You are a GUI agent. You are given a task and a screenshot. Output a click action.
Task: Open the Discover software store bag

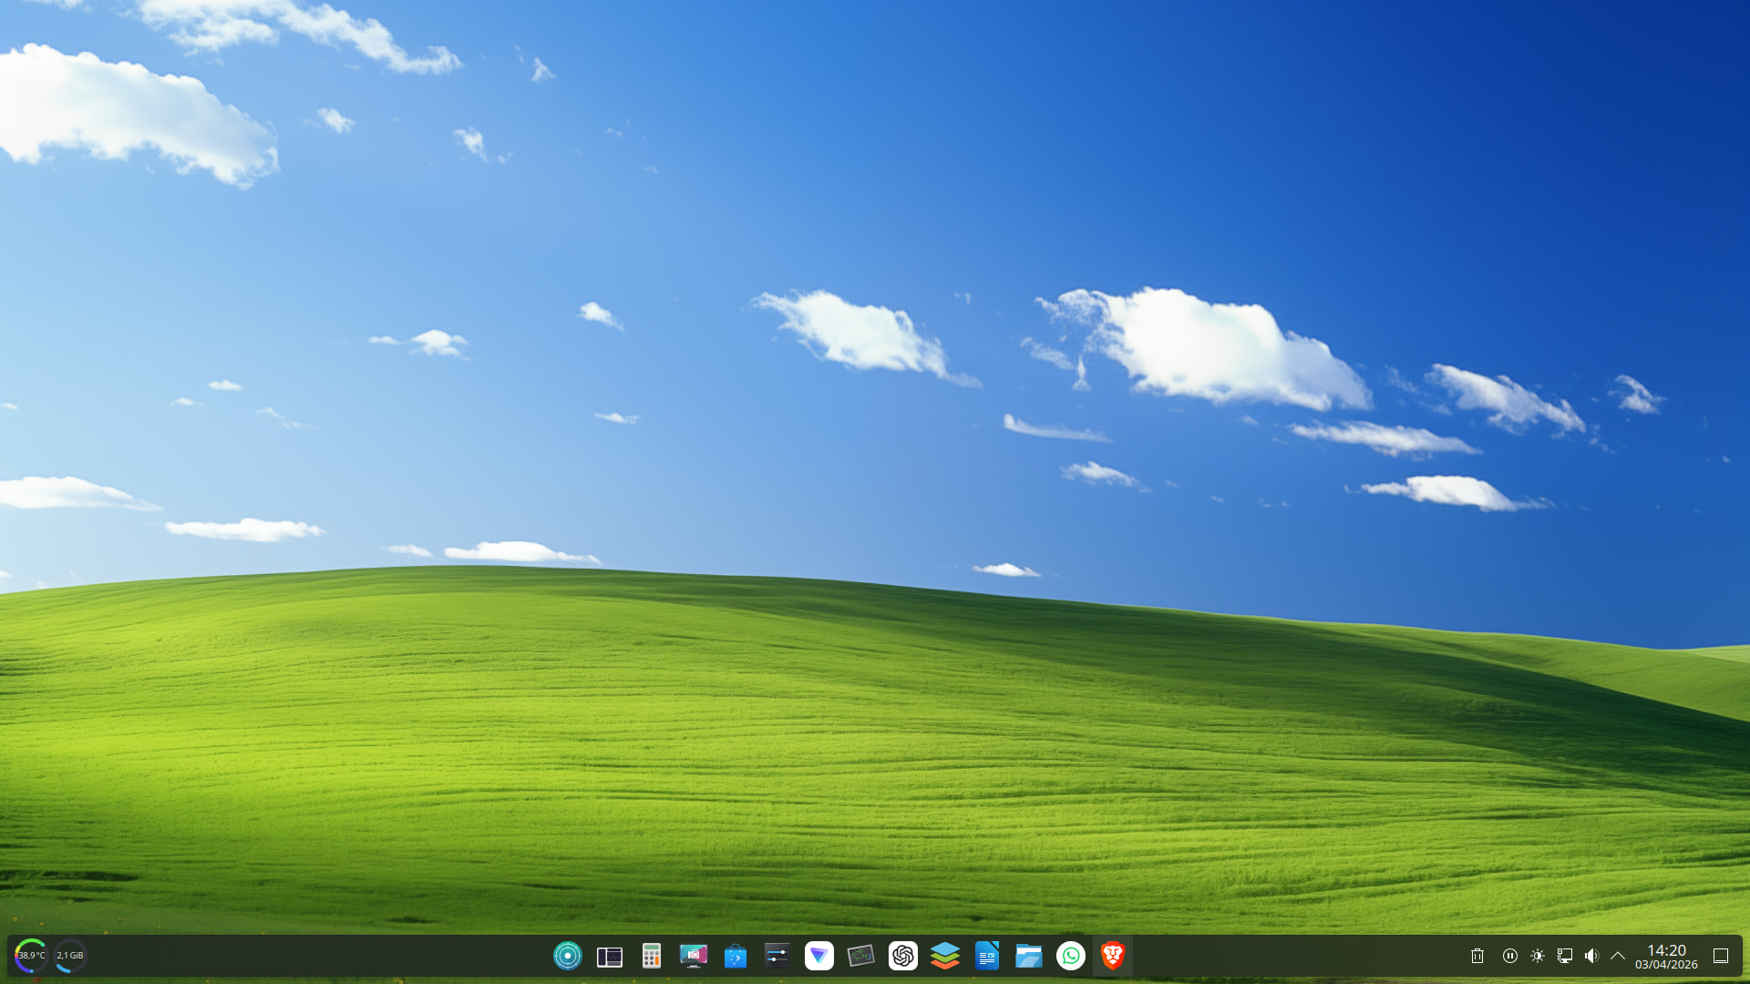pyautogui.click(x=735, y=955)
